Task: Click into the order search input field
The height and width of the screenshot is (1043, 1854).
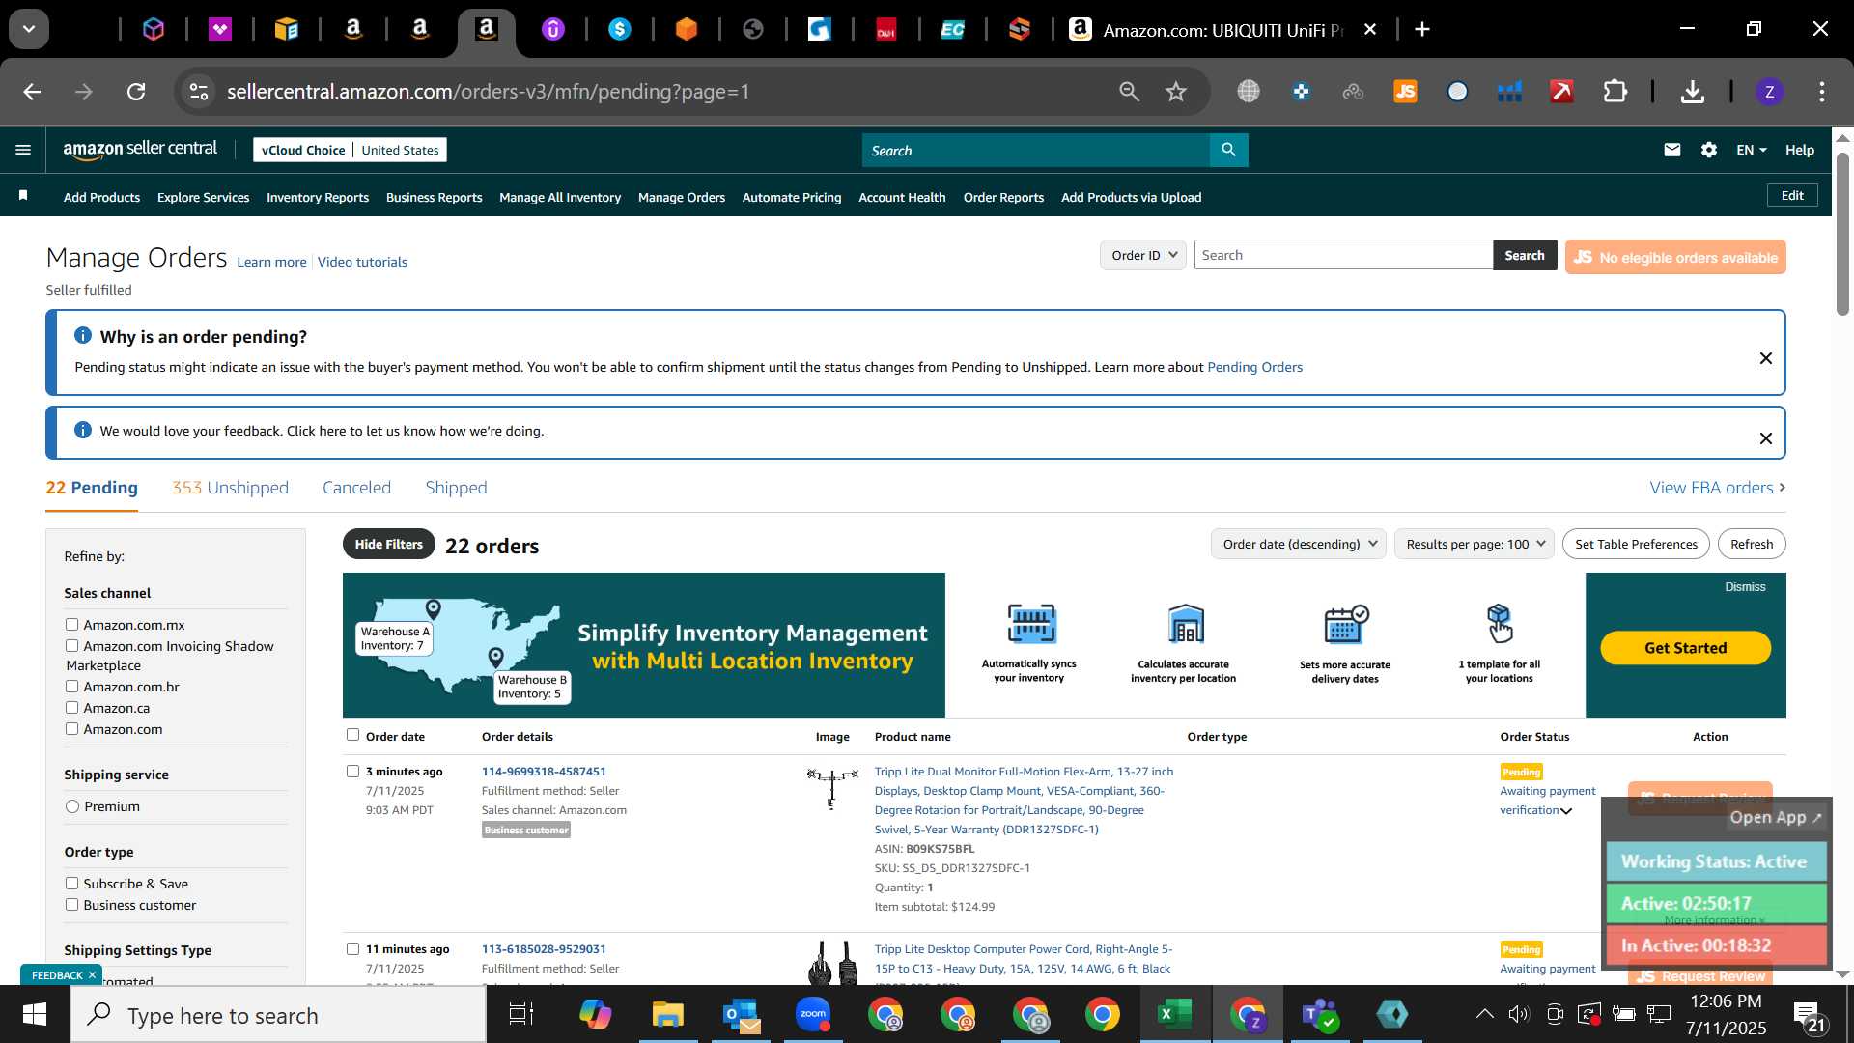Action: point(1343,255)
